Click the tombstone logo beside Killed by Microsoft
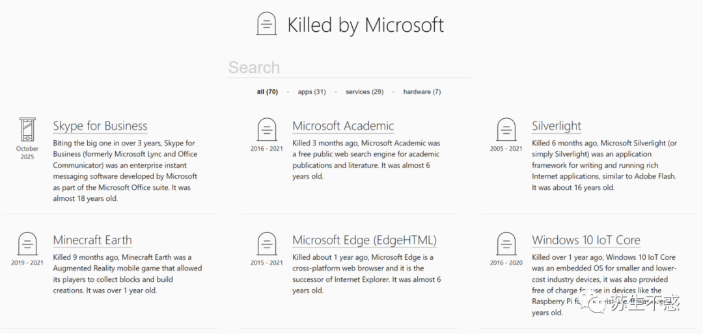 pos(266,24)
